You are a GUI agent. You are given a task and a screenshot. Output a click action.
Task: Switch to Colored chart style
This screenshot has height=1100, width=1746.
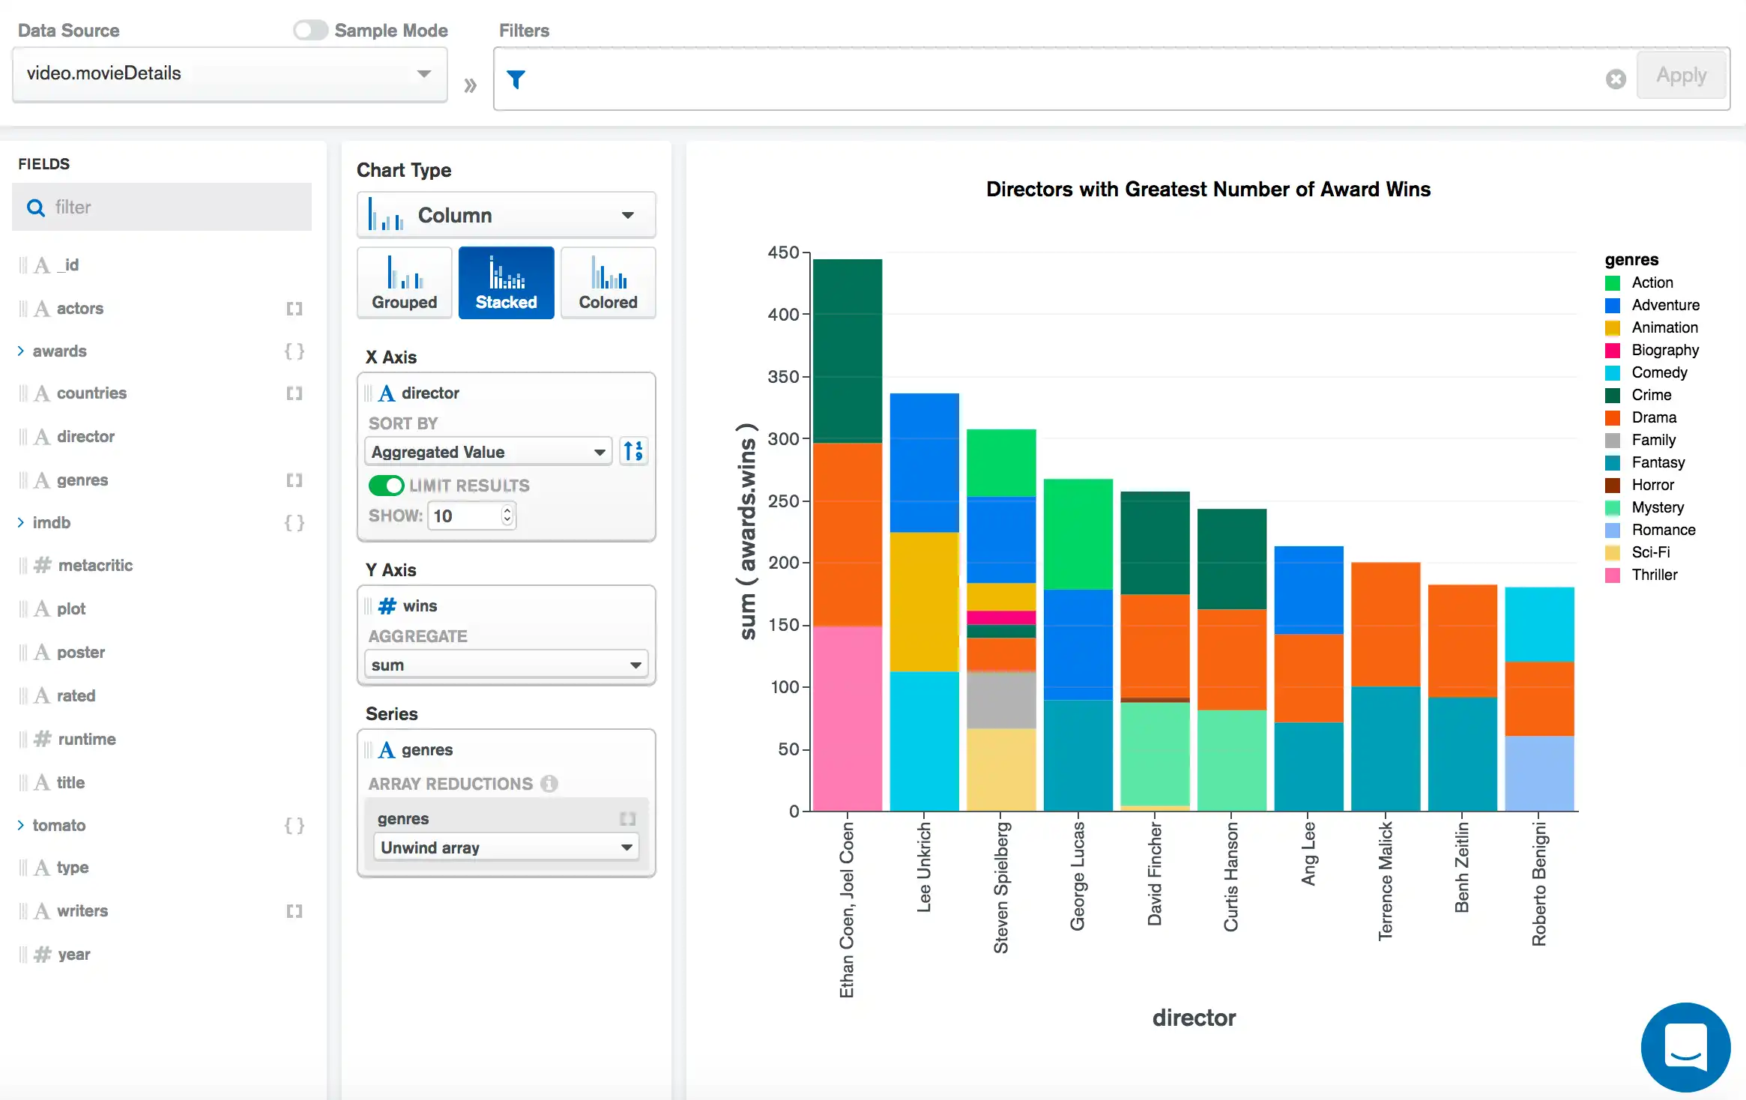[608, 283]
